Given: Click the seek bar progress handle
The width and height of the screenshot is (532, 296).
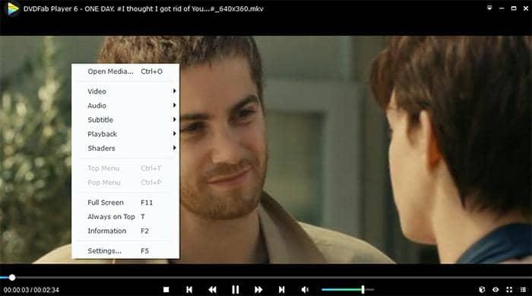Looking at the screenshot, I should pyautogui.click(x=12, y=278).
